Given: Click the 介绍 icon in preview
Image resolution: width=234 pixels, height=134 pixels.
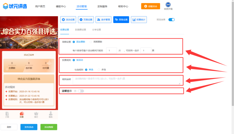Looking at the screenshot, I should [7, 115].
